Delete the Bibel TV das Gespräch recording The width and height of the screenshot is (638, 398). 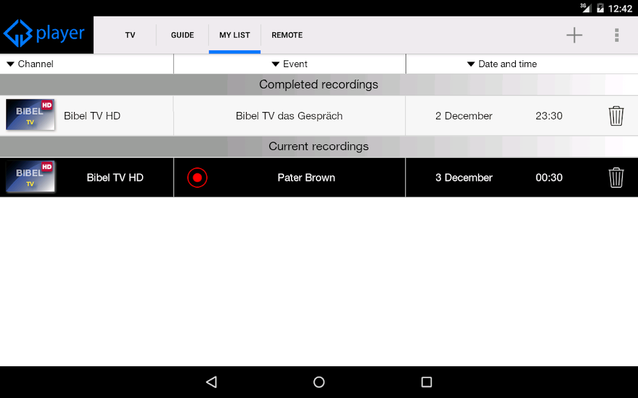tap(616, 116)
